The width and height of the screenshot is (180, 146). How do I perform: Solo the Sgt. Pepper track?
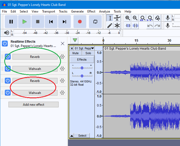[x=88, y=53]
